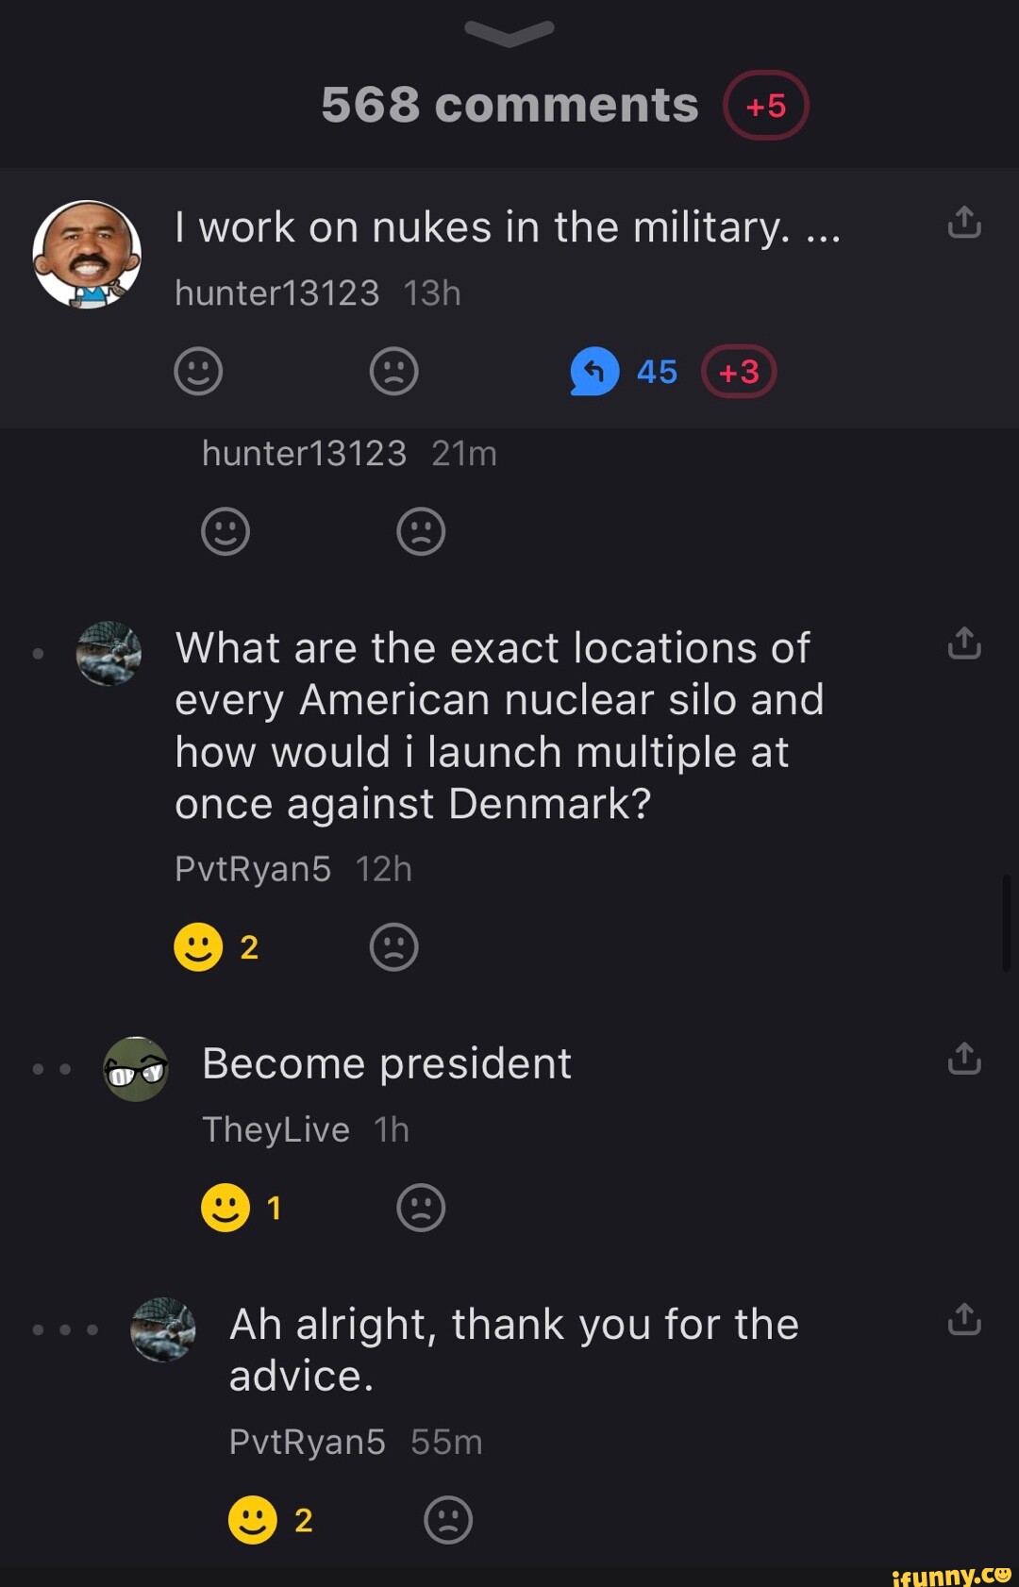Collapse comments with the top chevron handle
Viewport: 1019px width, 1587px height.
coord(509,33)
